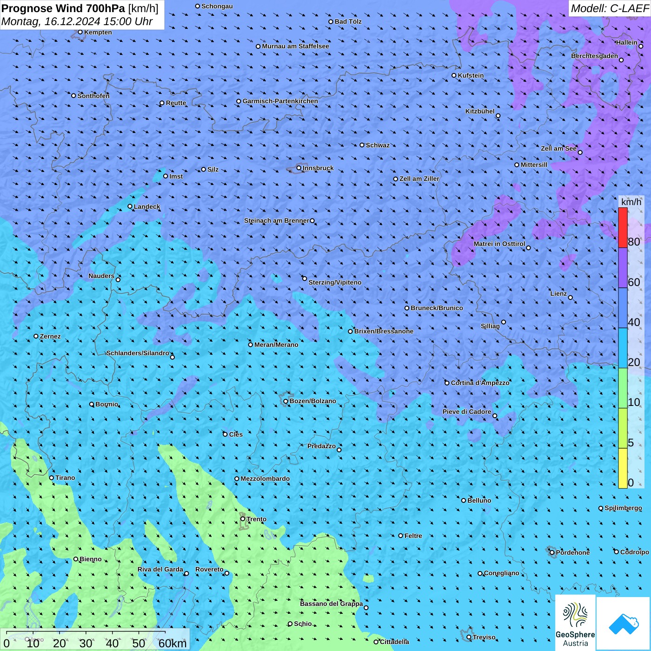Click the Tirano city marker dot

(52, 478)
